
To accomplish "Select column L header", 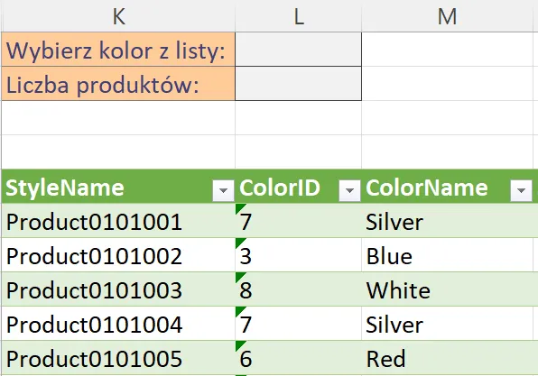I will (299, 16).
